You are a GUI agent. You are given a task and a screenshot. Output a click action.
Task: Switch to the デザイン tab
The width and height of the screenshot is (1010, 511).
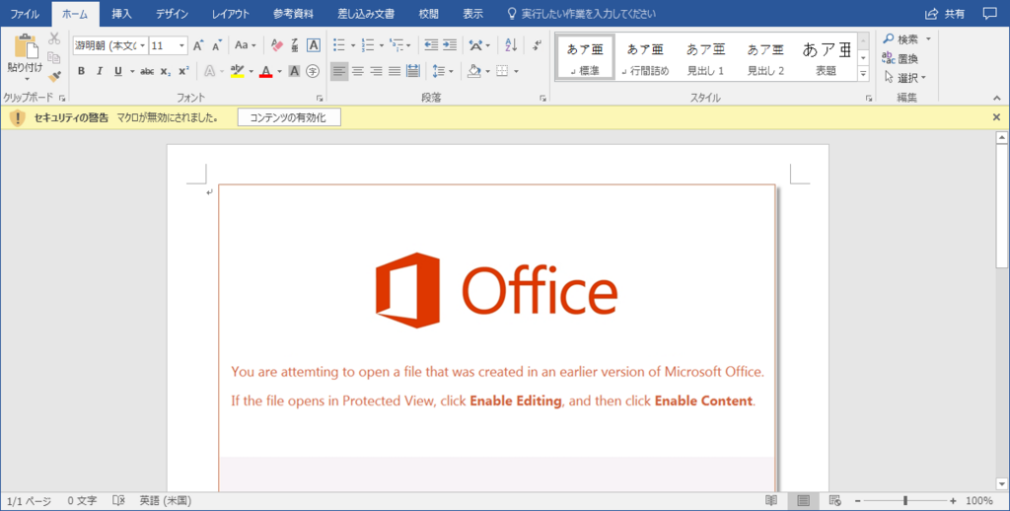[x=172, y=14]
